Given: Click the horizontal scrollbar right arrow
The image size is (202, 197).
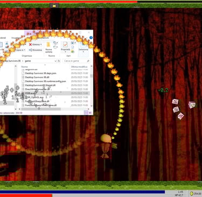Looking at the screenshot, I should (88, 109).
